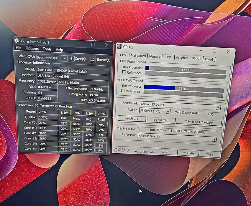This screenshot has height=206, width=251.
Task: Close the Core Temp window
Action: (106, 45)
